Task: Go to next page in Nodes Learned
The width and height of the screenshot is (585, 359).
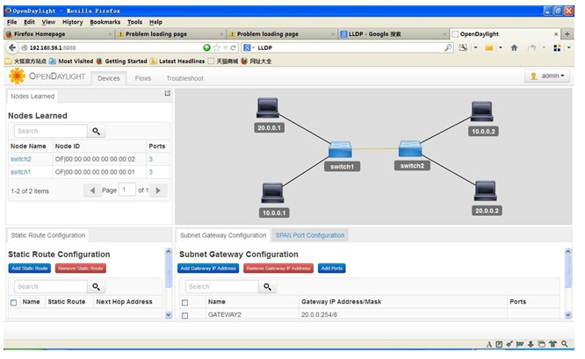Action: pyautogui.click(x=158, y=190)
